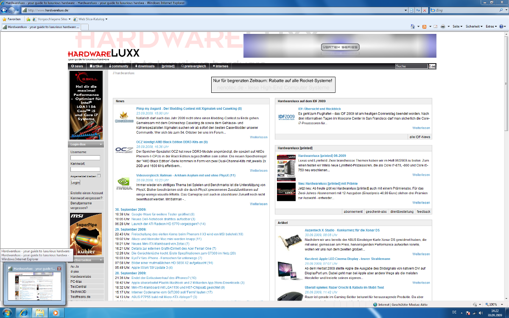The height and width of the screenshot is (318, 509).
Task: Click the Login button
Action: point(75,182)
